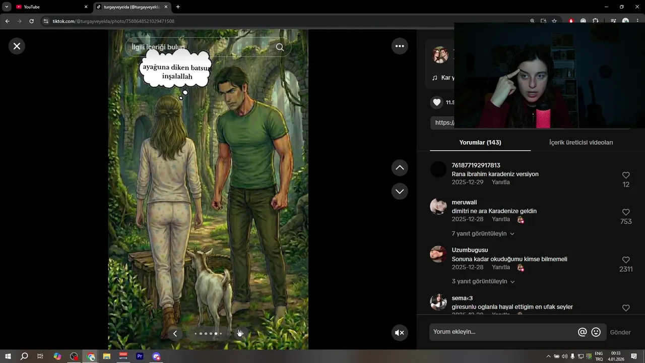The image size is (645, 363).
Task: Like the comment by 761877192917813
Action: (x=626, y=175)
